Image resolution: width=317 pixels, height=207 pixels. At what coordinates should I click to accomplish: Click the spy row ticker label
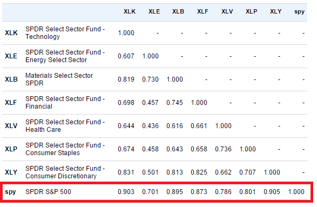click(10, 192)
